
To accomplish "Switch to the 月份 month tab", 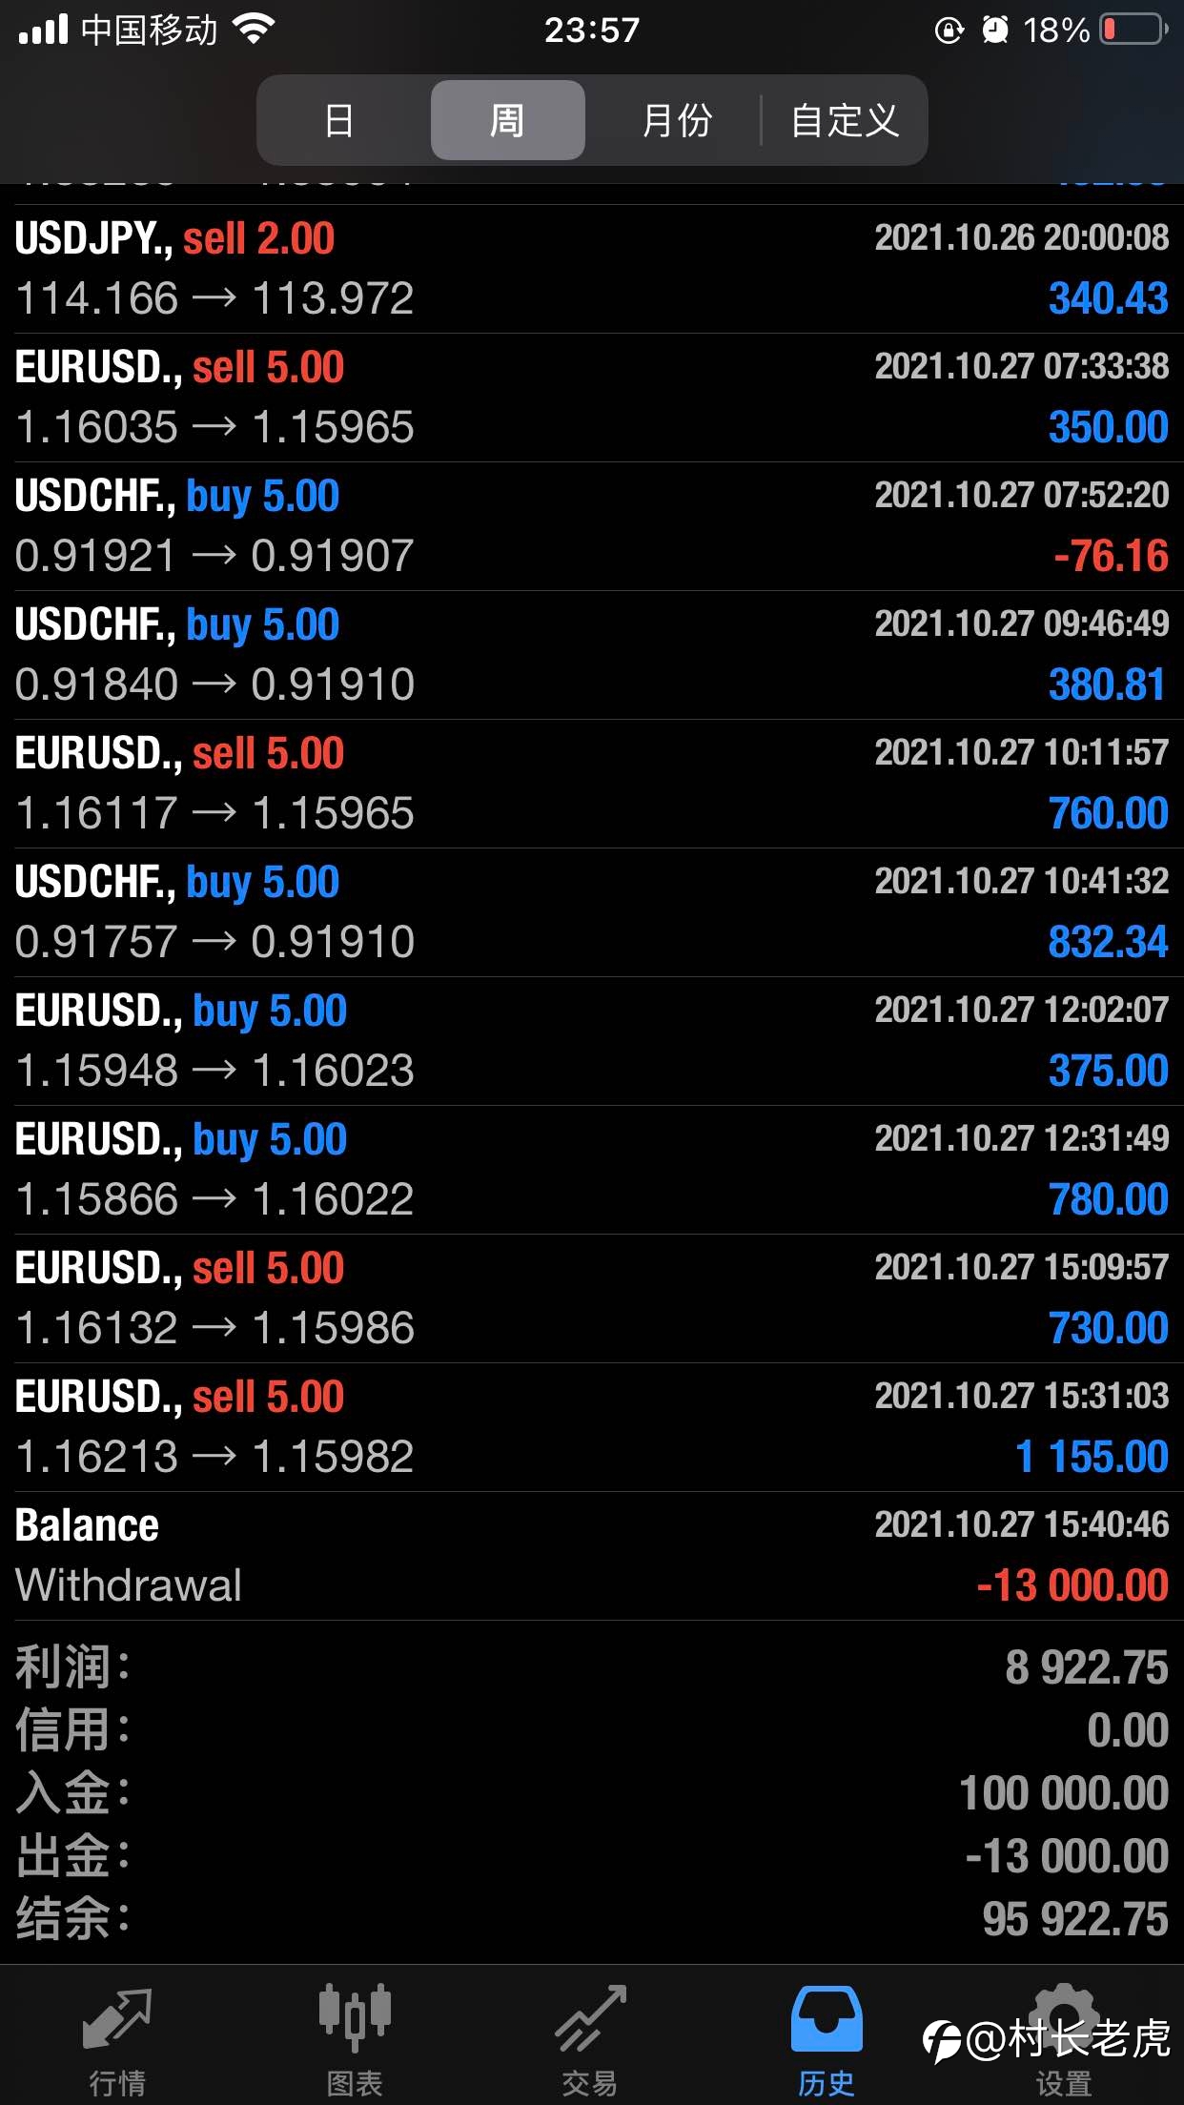I will [x=677, y=120].
